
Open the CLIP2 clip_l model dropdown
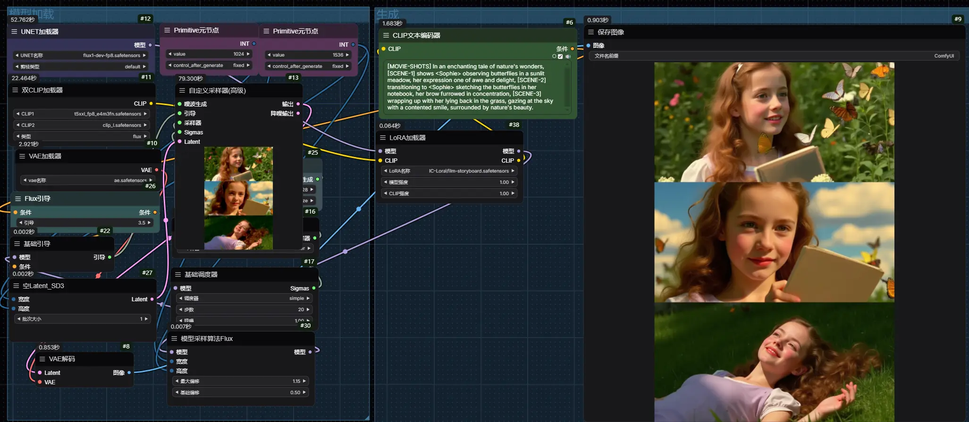click(82, 125)
